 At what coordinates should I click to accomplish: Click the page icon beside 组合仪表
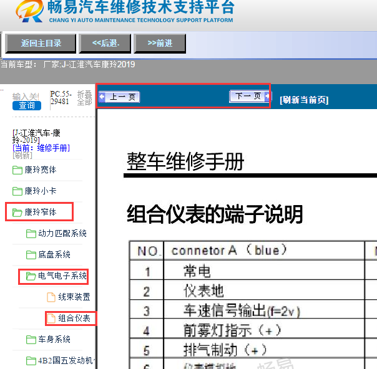(51, 319)
